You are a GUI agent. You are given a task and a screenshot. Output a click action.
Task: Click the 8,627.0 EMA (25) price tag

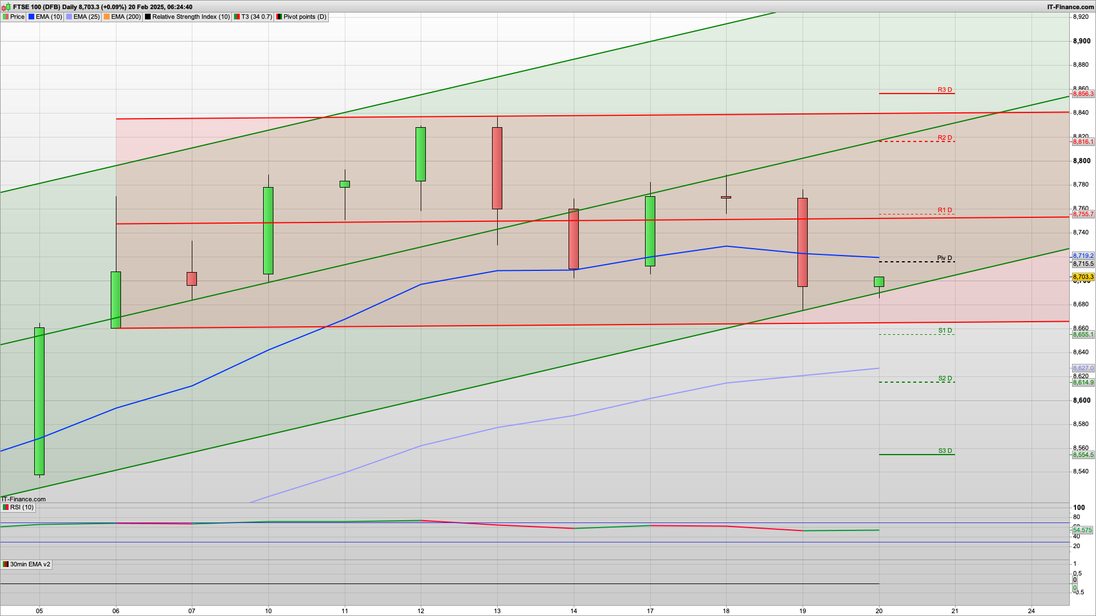coord(1083,368)
